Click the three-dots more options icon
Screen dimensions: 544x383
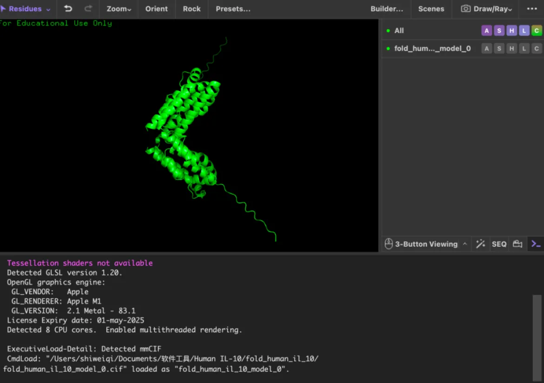532,9
